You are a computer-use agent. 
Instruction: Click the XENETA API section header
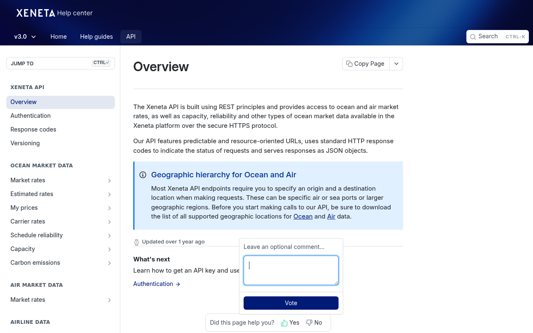pyautogui.click(x=27, y=87)
